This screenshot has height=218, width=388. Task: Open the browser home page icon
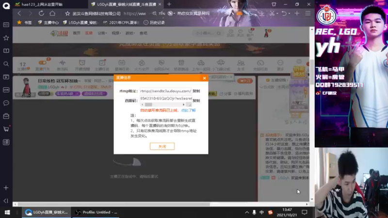(x=52, y=14)
